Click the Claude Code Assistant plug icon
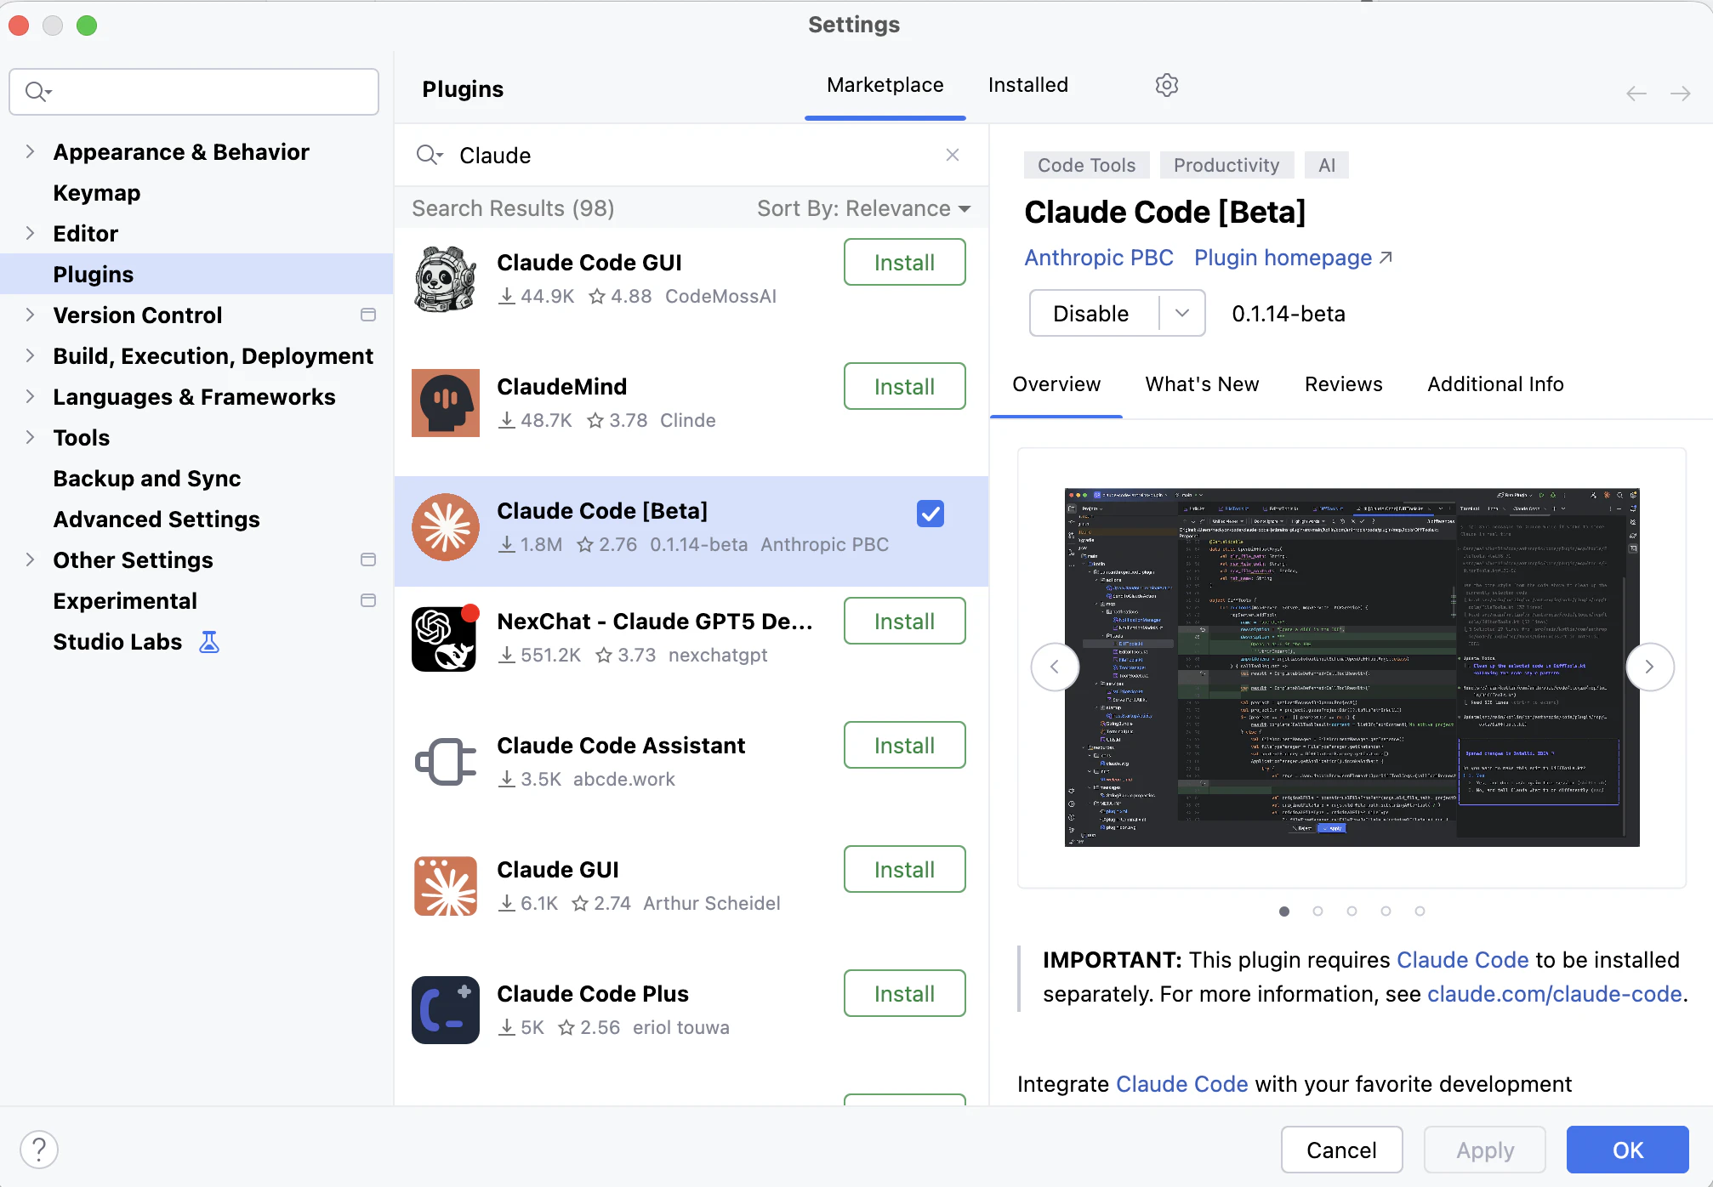The width and height of the screenshot is (1713, 1187). click(x=446, y=762)
